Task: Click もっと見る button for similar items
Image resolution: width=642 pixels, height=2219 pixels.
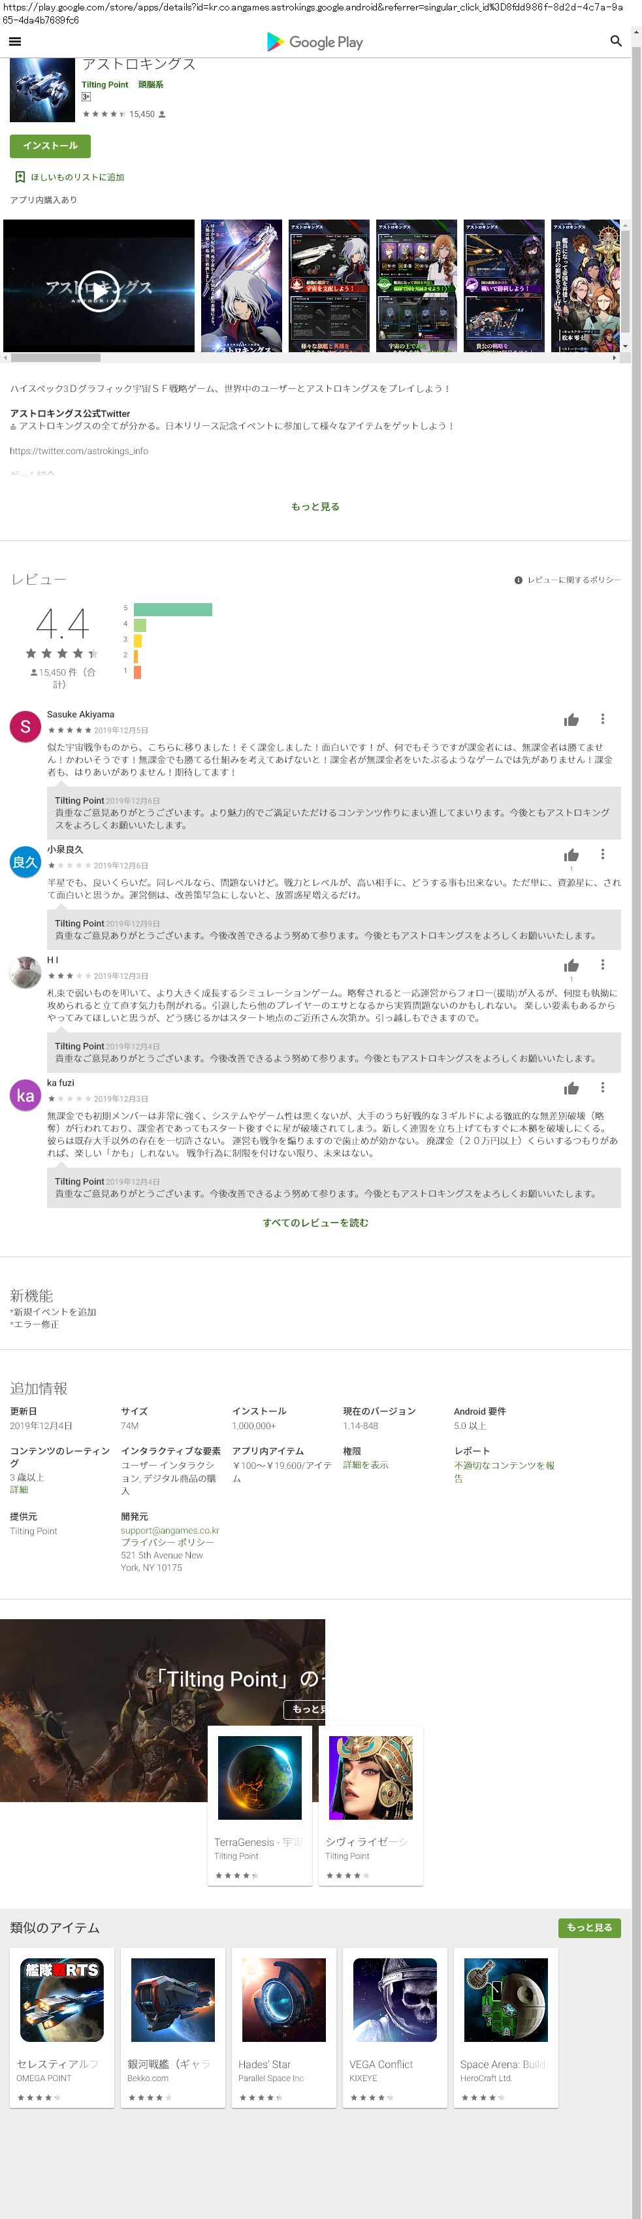Action: (588, 1927)
